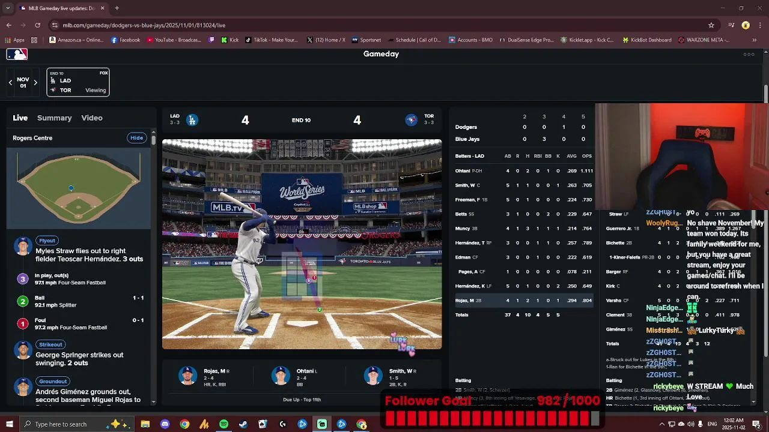Image resolution: width=769 pixels, height=432 pixels.
Task: Open the Sportsnet bookmark
Action: click(366, 40)
